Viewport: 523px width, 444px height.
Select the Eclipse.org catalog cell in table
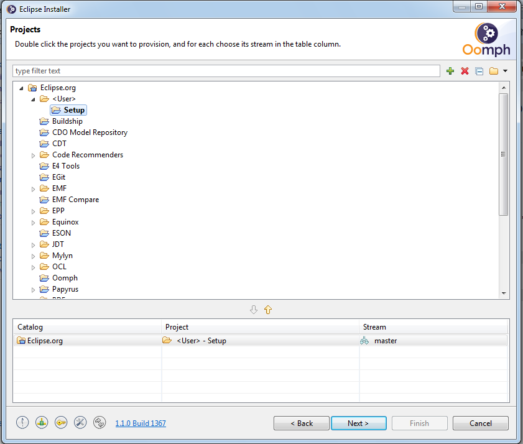point(88,341)
